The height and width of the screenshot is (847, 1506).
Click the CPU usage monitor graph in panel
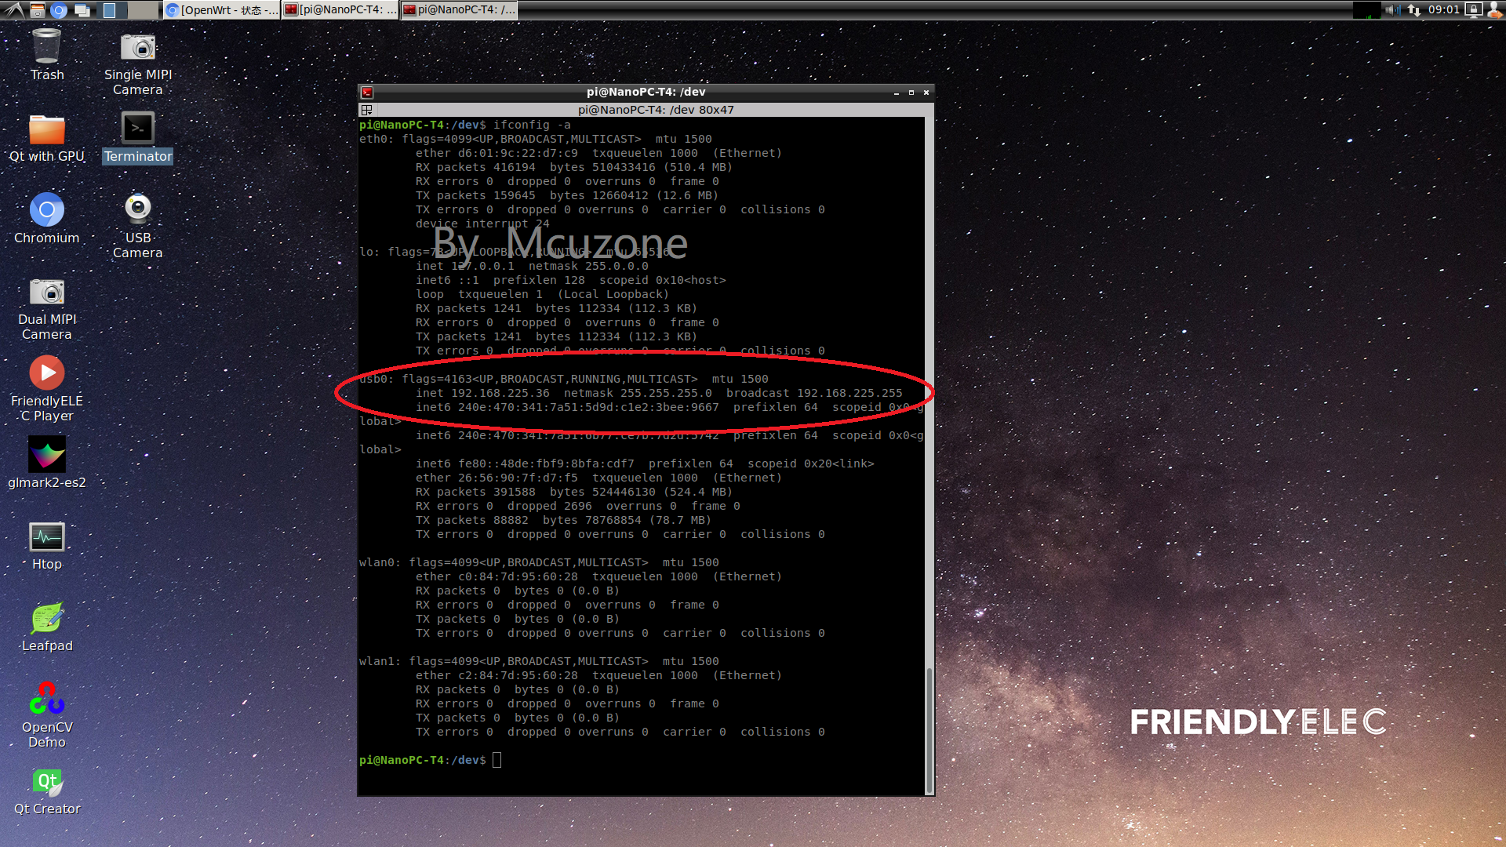pos(1366,9)
